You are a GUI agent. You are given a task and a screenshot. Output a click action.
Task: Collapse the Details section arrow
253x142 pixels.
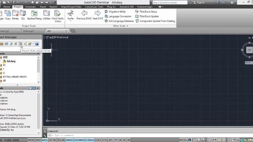(x=38, y=88)
